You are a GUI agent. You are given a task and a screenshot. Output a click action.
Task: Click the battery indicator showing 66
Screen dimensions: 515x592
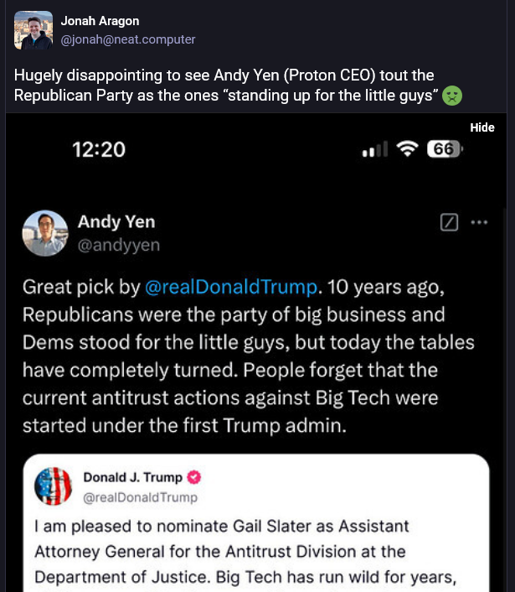pyautogui.click(x=445, y=148)
